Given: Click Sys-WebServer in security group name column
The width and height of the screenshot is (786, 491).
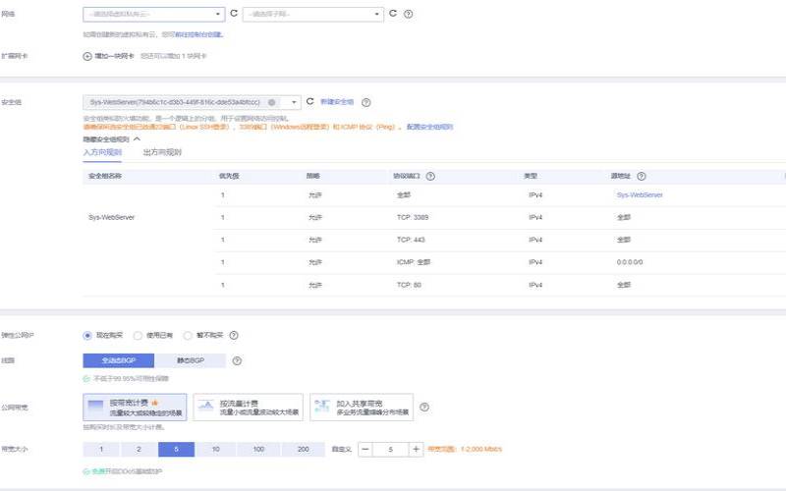Looking at the screenshot, I should tap(111, 217).
